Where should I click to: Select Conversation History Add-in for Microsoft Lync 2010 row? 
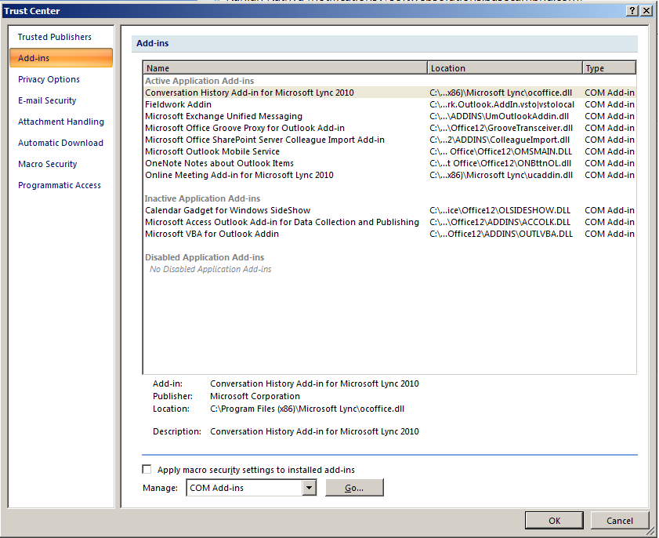coord(389,93)
